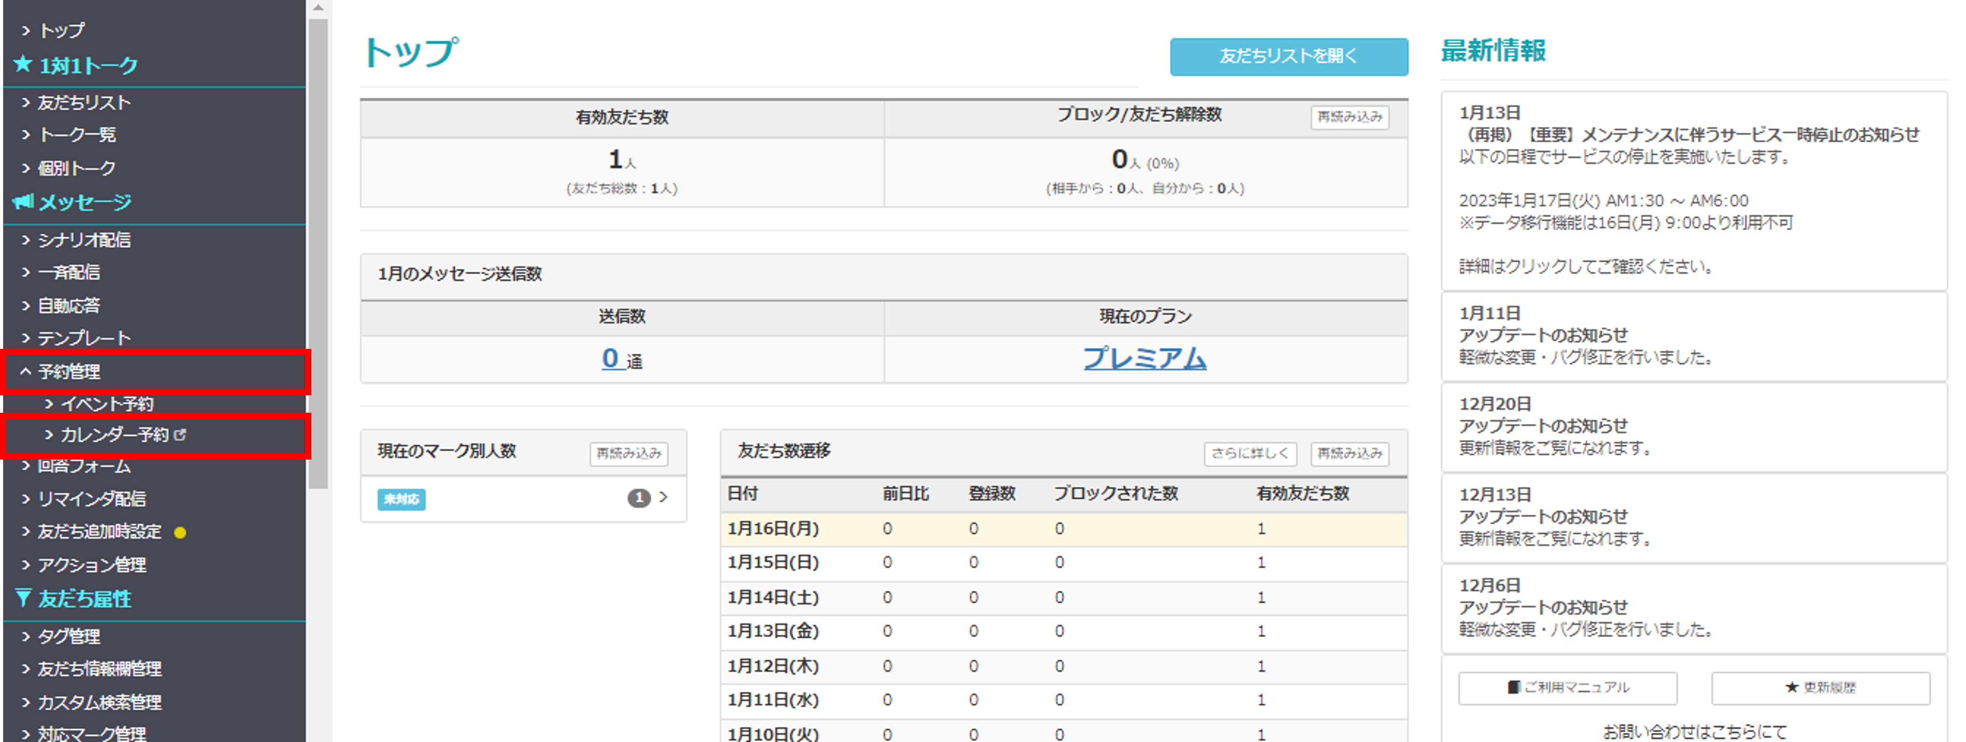Click さらに詳しく in 友だち数遷移
Viewport: 1966px width, 742px height.
tap(1250, 453)
